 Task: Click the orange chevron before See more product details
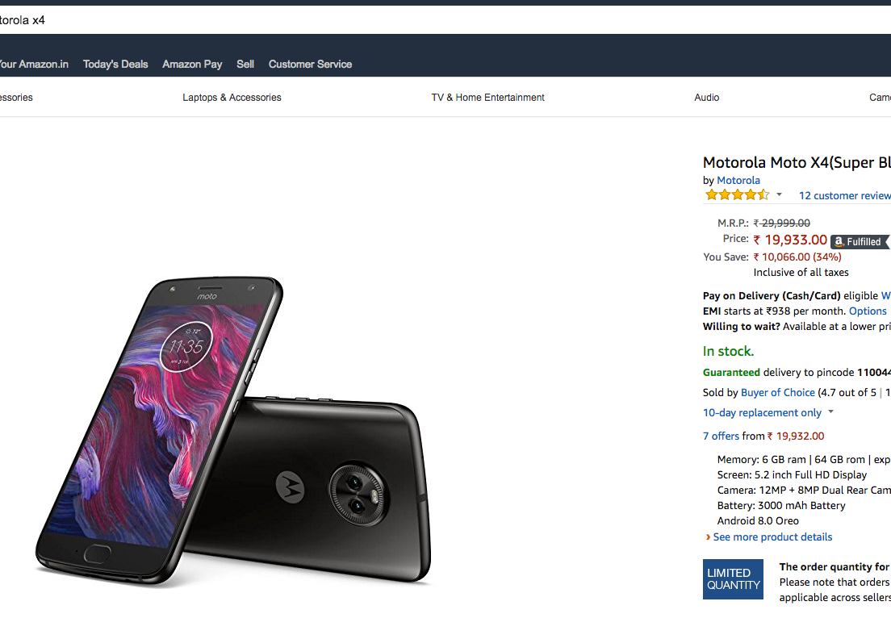708,537
